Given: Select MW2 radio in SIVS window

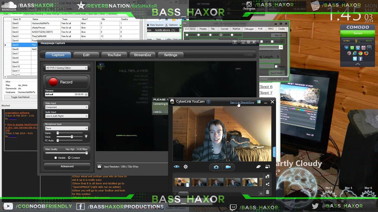Looking at the screenshot, I should pyautogui.click(x=210, y=35).
